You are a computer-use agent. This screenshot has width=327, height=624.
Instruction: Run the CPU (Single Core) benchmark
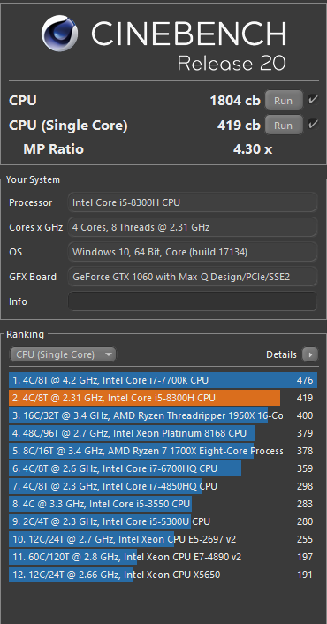pyautogui.click(x=283, y=126)
